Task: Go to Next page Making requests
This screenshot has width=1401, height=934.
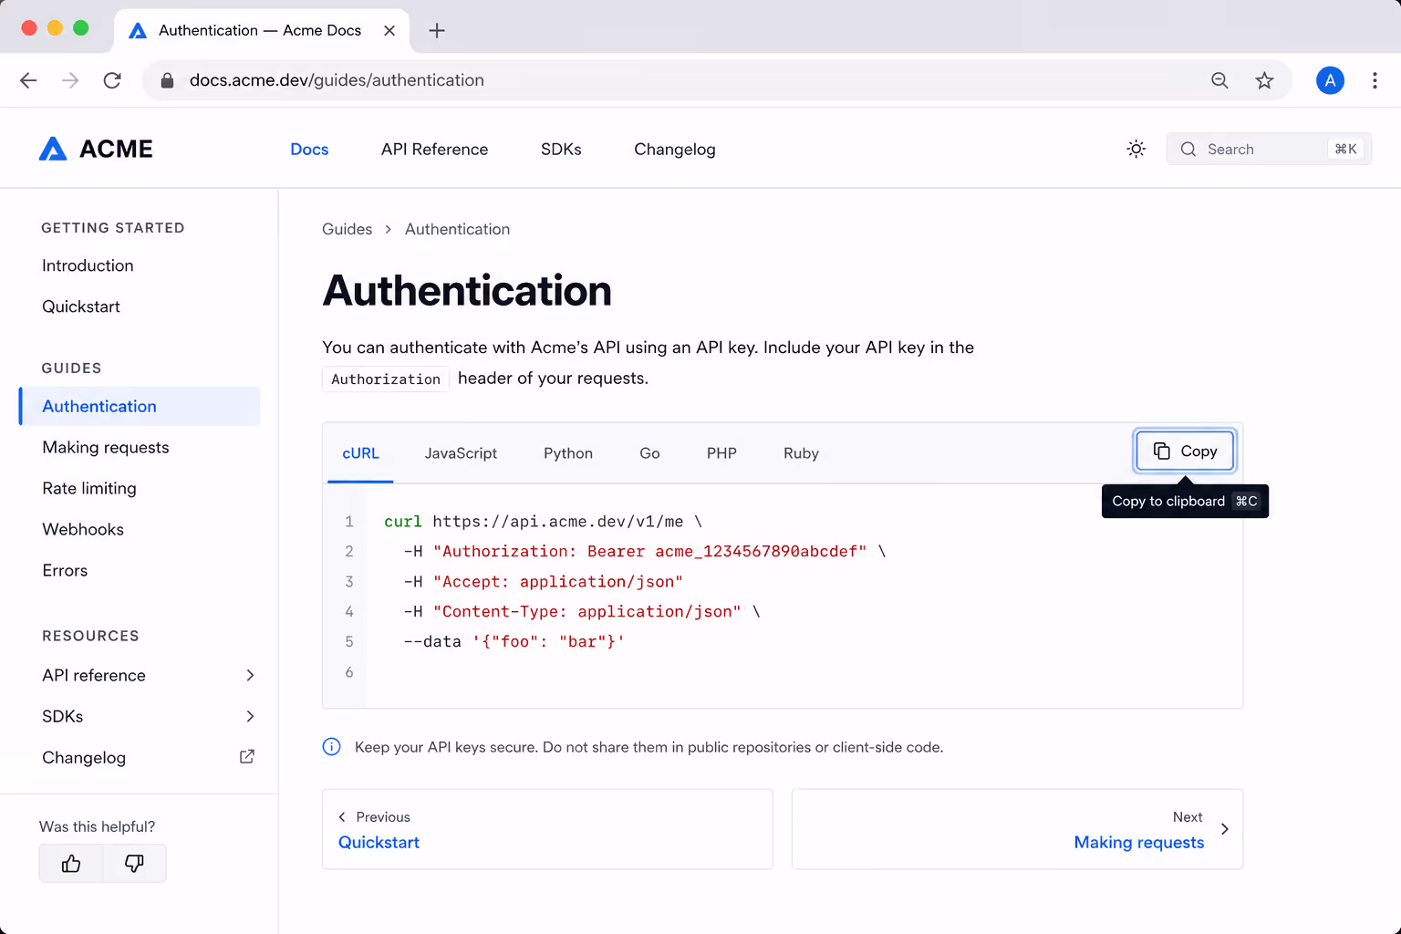Action: pos(1017,829)
